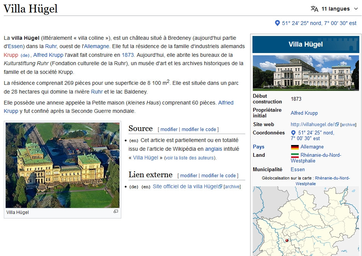Open the red Krupp article link
The image size is (362, 256).
tap(11, 55)
